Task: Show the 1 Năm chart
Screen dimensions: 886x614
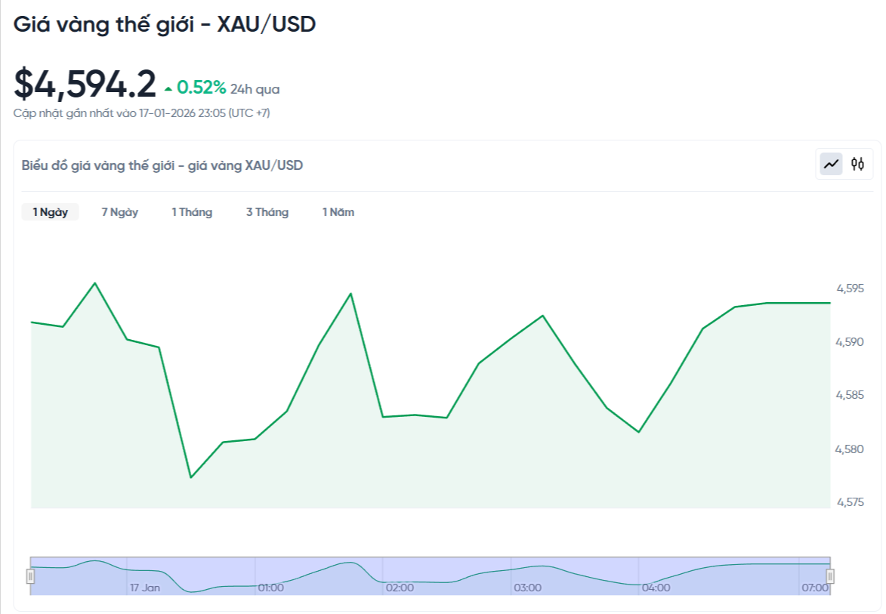Action: (x=338, y=212)
